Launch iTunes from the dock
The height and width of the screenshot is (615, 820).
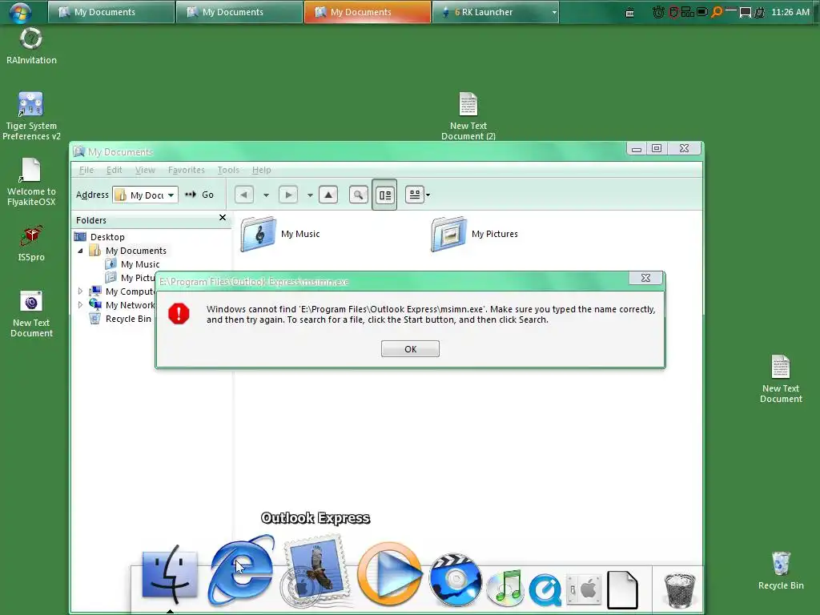click(x=504, y=588)
